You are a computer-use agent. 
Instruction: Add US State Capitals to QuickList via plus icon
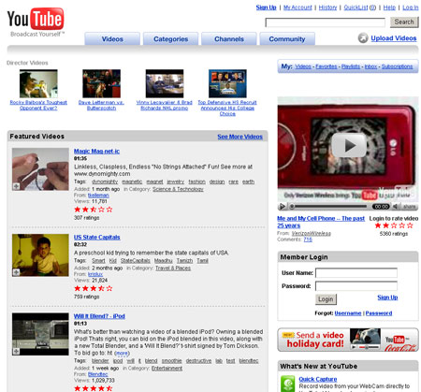[x=16, y=272]
